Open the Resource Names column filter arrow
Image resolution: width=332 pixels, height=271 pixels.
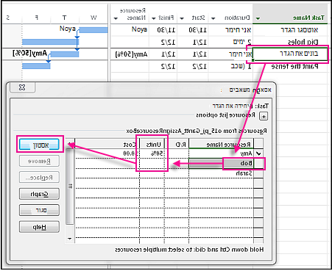click(116, 18)
